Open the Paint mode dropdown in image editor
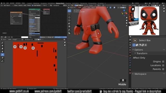 [x=4, y=40]
